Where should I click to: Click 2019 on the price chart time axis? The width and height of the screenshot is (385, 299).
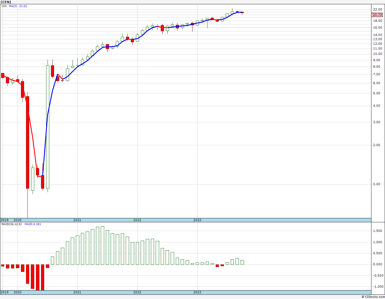(4, 220)
